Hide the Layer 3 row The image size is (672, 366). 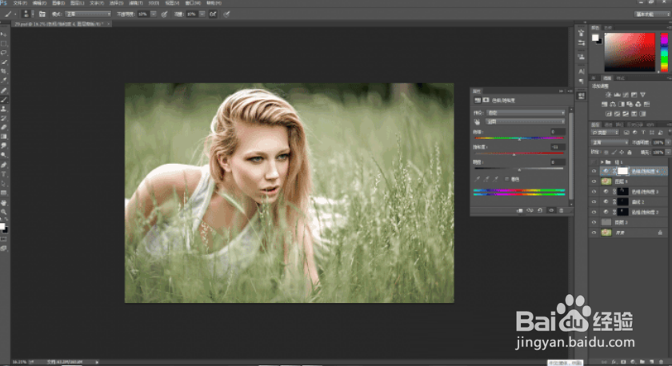click(x=594, y=222)
